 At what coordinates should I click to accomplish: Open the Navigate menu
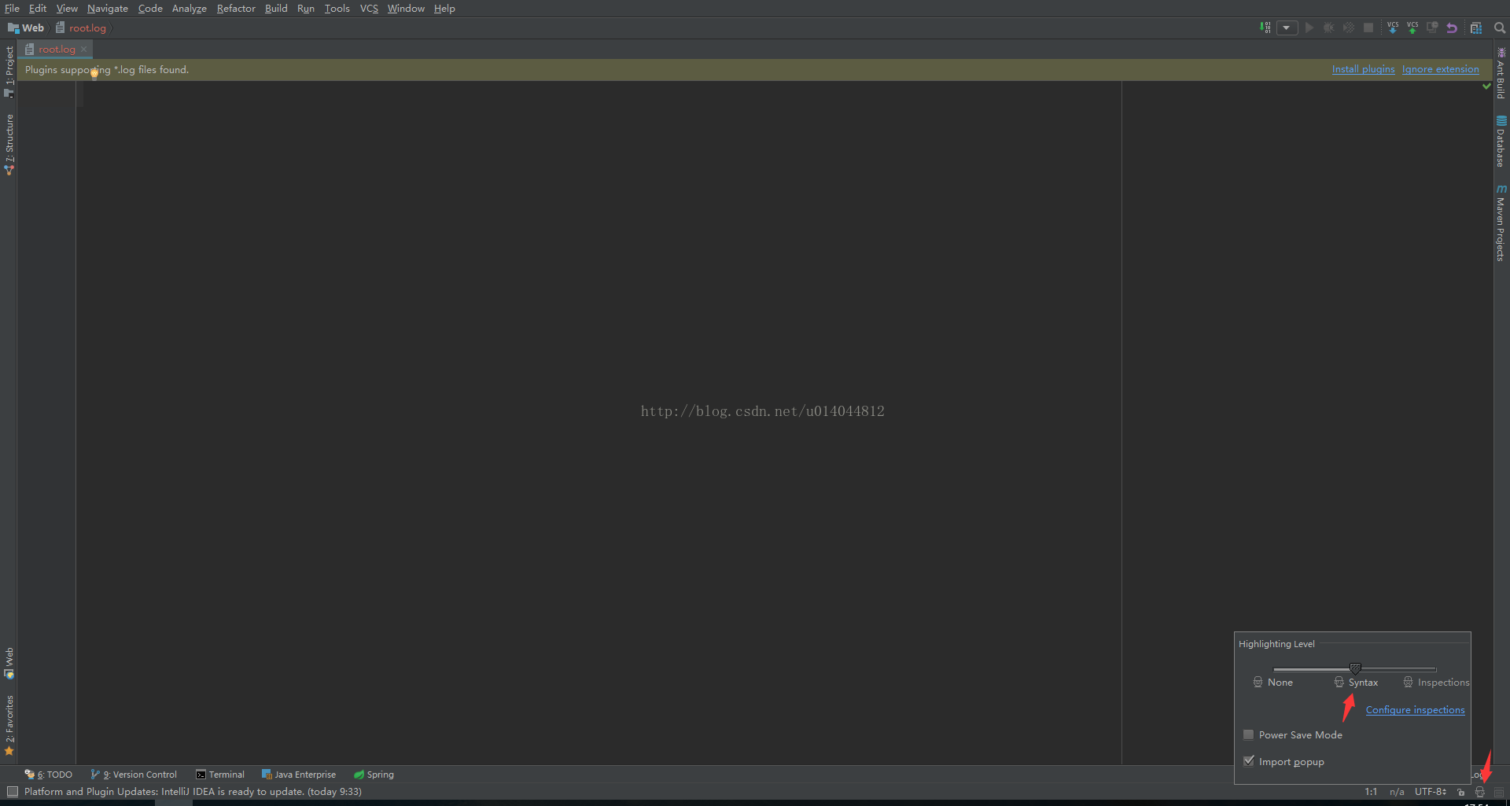(x=108, y=9)
